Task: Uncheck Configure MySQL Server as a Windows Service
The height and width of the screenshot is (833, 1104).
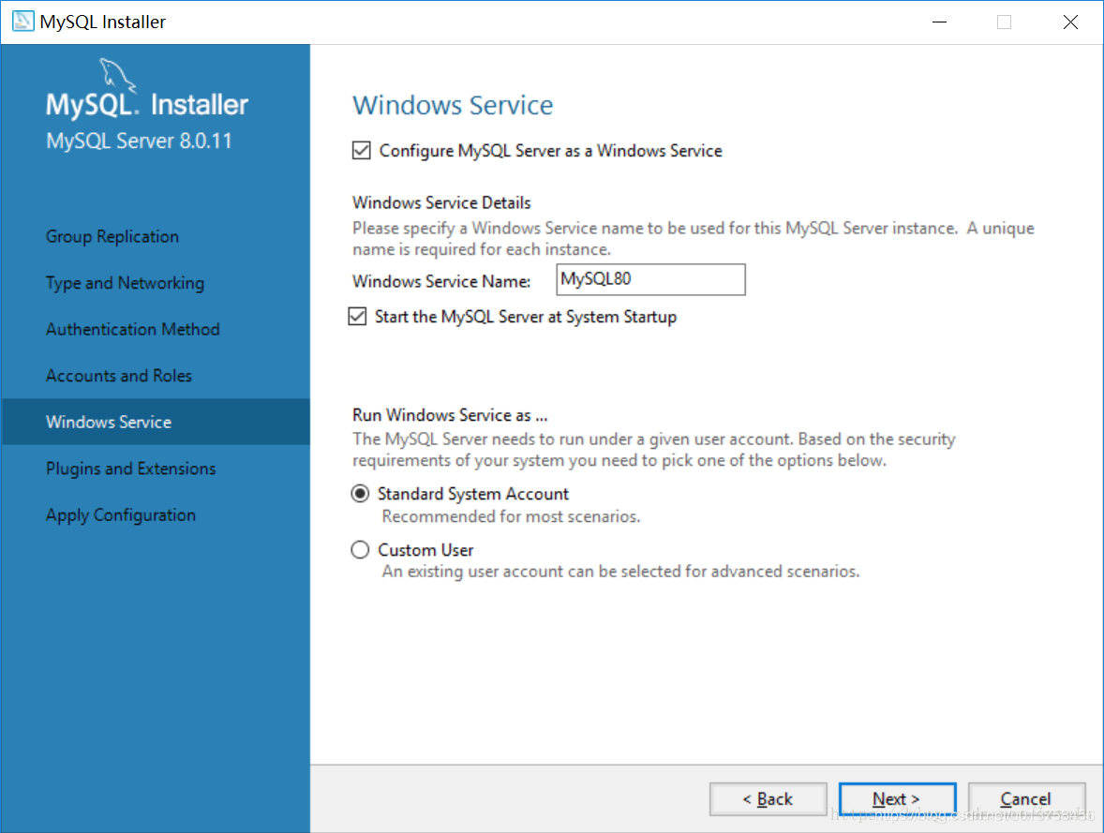Action: (x=361, y=150)
